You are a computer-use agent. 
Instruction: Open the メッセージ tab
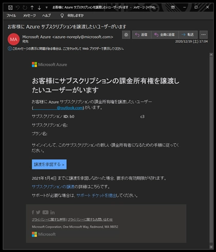[29, 15]
